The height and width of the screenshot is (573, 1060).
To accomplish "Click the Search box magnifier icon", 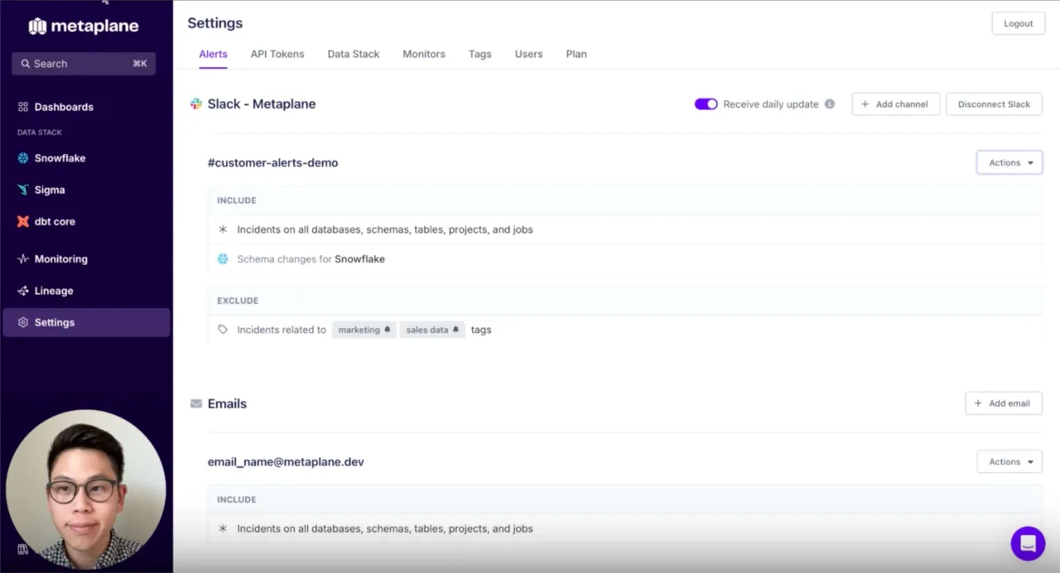I will click(26, 64).
